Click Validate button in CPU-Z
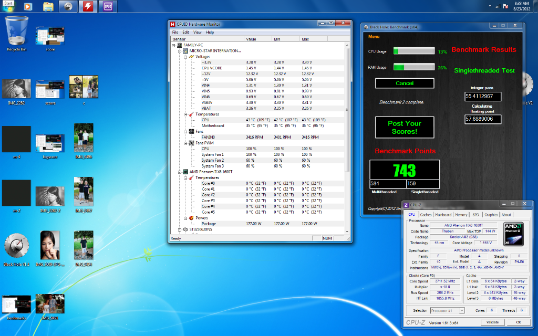The height and width of the screenshot is (336, 538). pos(492,322)
